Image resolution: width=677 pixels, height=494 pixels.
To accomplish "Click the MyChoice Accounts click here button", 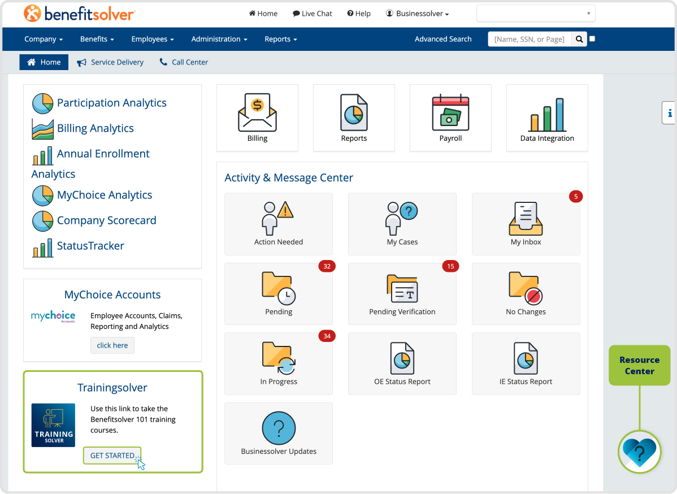I will pos(112,345).
